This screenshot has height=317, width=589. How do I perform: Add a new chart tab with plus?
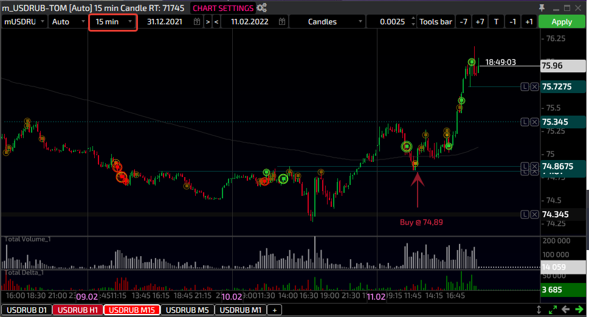tap(275, 310)
